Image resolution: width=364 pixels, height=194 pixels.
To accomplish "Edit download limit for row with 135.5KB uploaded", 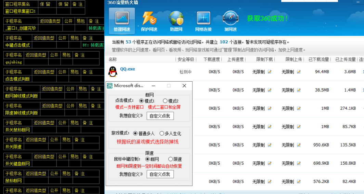I will click(x=270, y=145).
